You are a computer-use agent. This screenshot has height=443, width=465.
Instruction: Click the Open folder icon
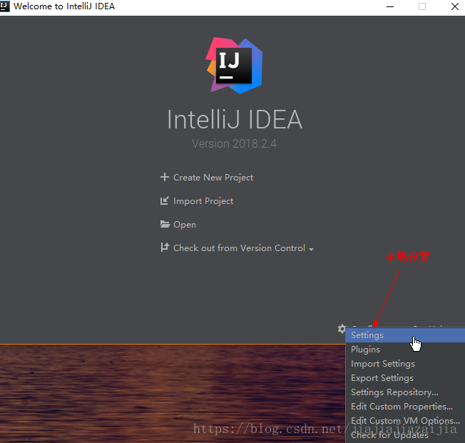pyautogui.click(x=165, y=224)
